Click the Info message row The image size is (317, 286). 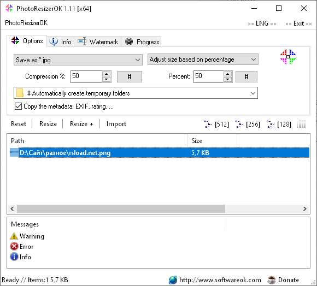tap(21, 257)
